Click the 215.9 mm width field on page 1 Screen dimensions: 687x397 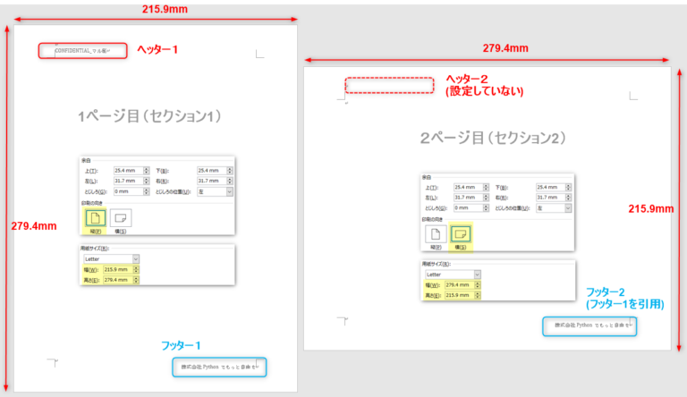coord(118,269)
